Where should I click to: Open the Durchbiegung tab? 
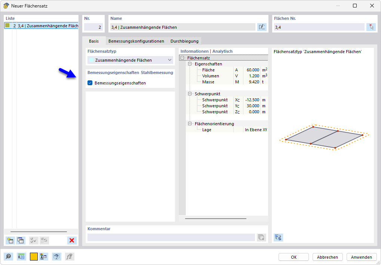tap(184, 41)
